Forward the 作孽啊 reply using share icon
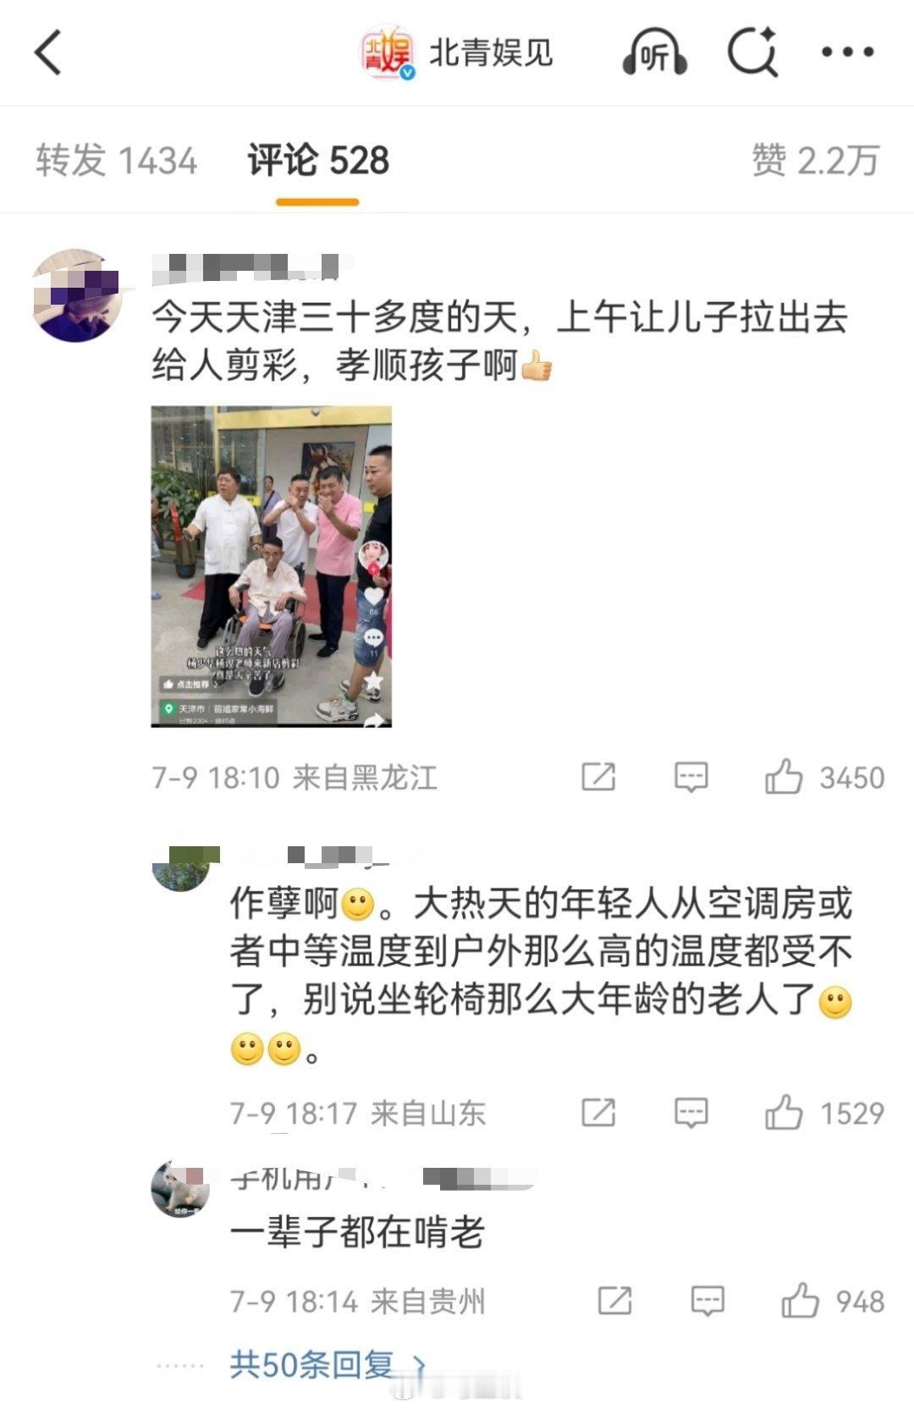Viewport: 914px width, 1409px height. pos(598,1112)
